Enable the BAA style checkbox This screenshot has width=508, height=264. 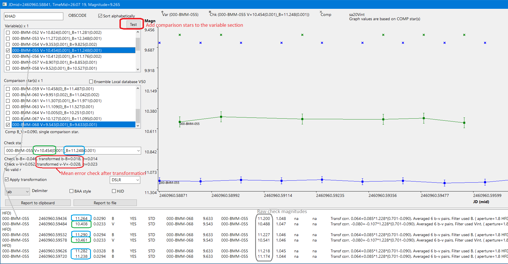(x=72, y=191)
